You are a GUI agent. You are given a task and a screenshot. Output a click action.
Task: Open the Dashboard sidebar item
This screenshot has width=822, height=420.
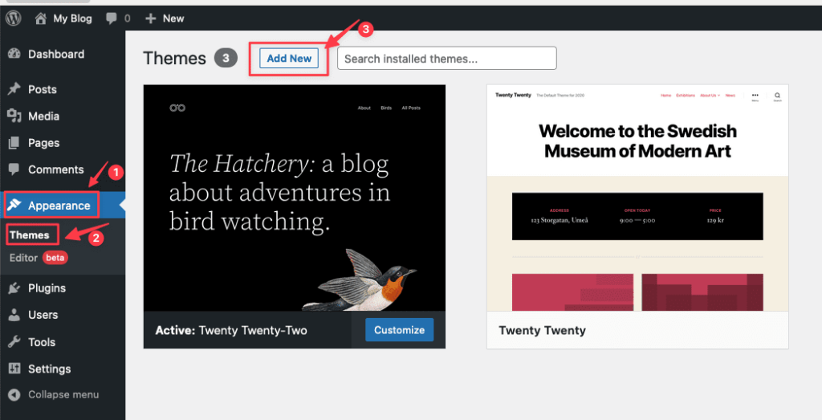point(55,54)
